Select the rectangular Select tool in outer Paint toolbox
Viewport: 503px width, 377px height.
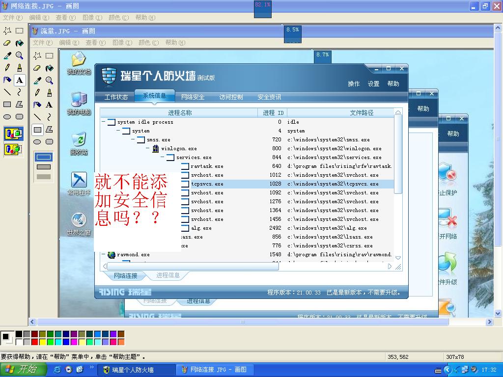pos(20,31)
